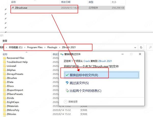Expand chevron after Pixologic breadcrumb
This screenshot has height=117, width=153.
tap(60, 47)
